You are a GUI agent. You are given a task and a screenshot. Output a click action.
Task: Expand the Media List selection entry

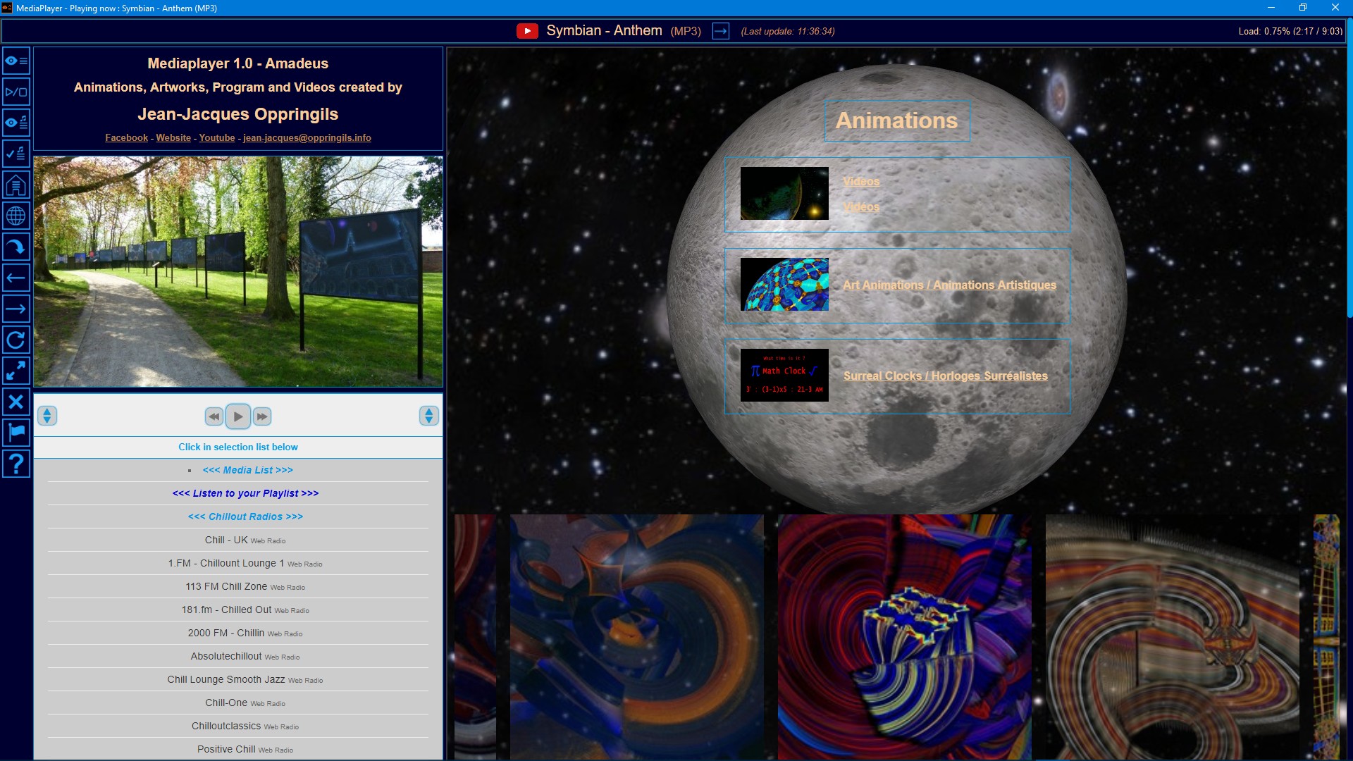coord(247,470)
